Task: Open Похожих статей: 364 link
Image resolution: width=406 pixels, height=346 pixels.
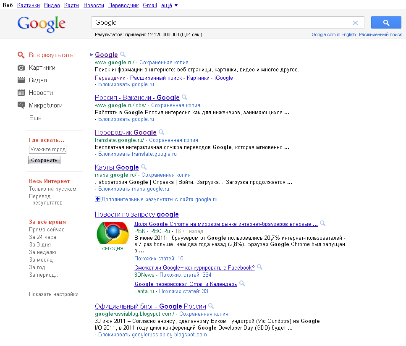Action: tap(186, 275)
